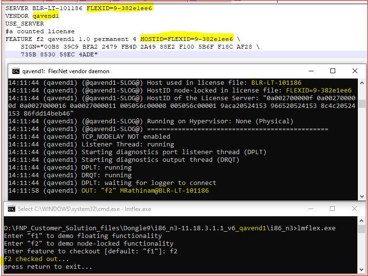Click 'press return to exit...' line
The image size is (368, 276).
(48, 267)
